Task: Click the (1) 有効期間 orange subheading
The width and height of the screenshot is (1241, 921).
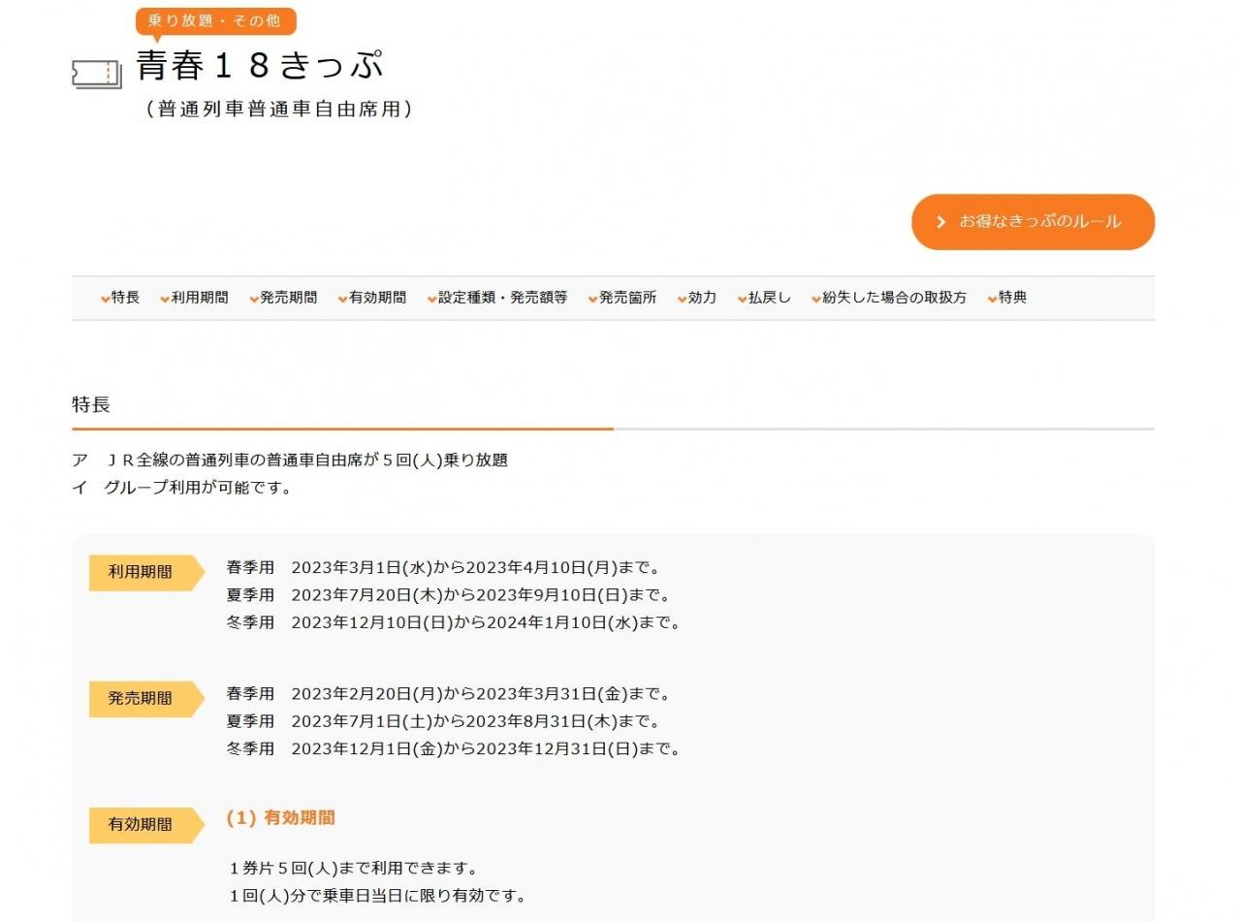Action: tap(281, 818)
